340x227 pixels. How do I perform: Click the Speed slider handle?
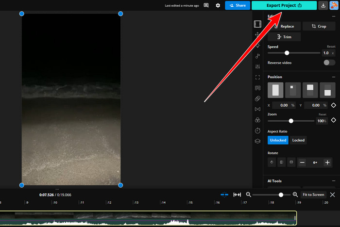(287, 53)
